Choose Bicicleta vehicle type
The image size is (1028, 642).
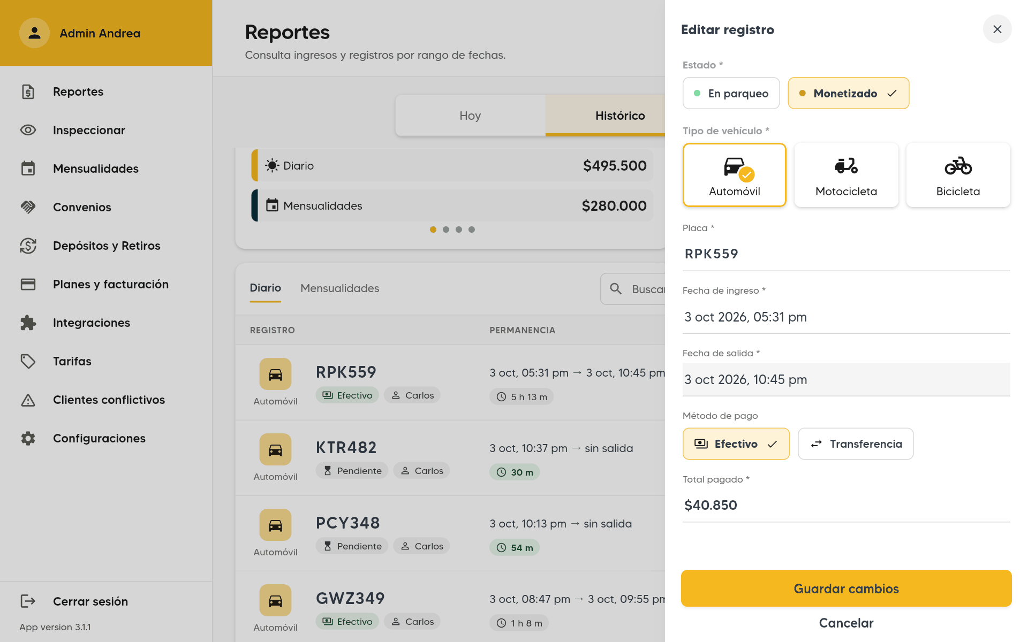pos(958,175)
